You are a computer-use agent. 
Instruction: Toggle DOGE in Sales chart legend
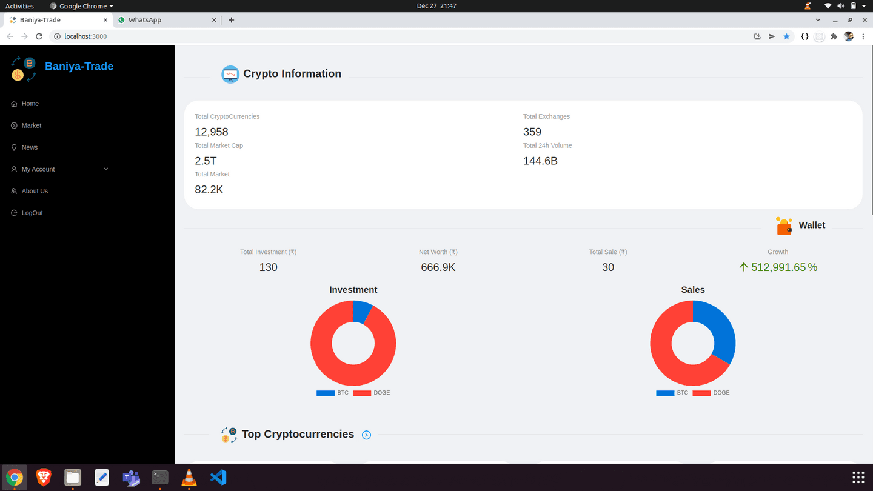pyautogui.click(x=711, y=393)
